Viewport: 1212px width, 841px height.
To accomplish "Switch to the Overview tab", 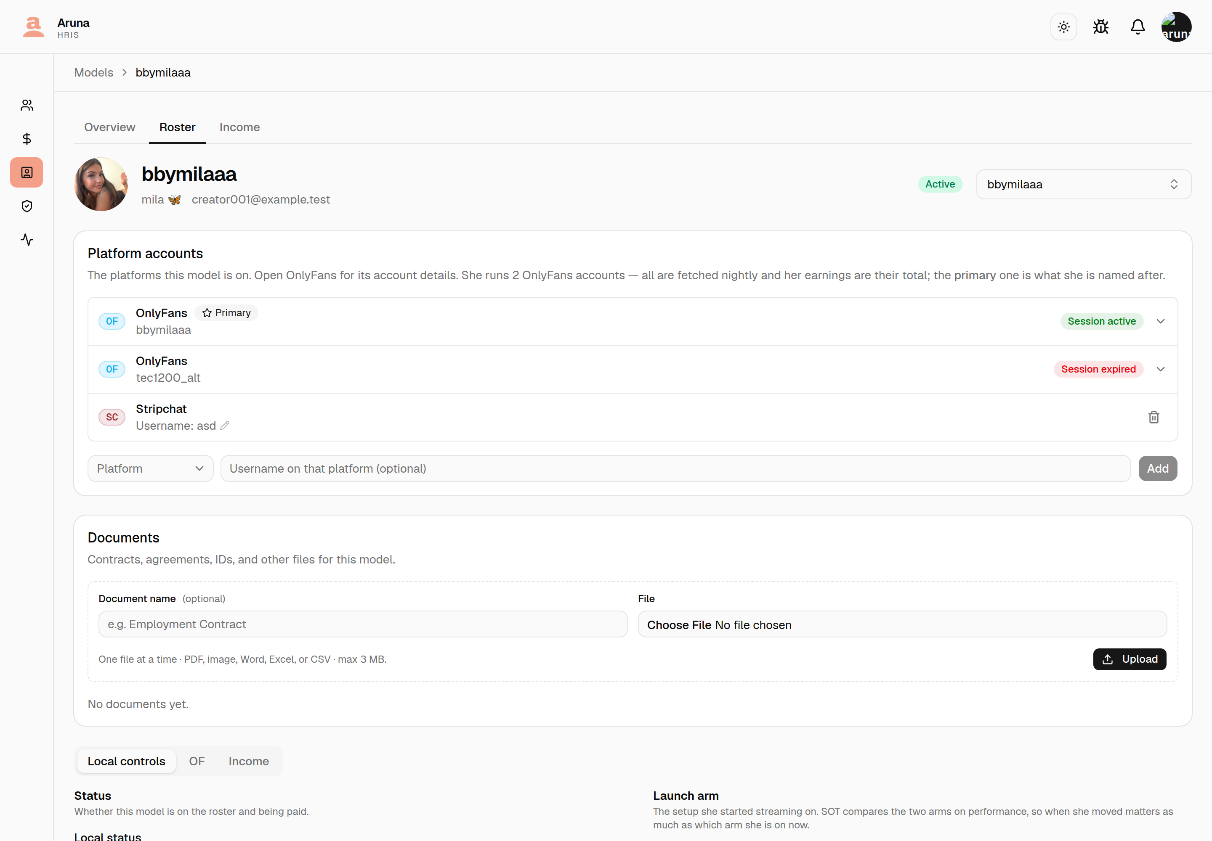I will click(110, 127).
